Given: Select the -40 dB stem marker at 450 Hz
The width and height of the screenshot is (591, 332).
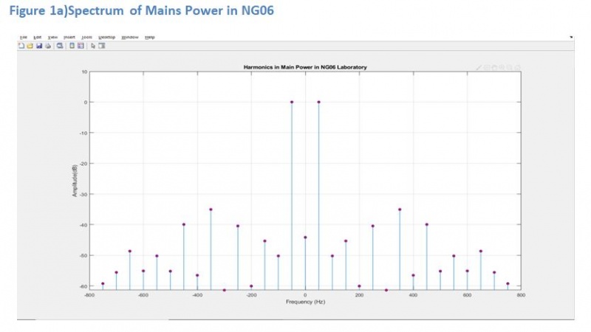Looking at the screenshot, I should click(x=427, y=224).
